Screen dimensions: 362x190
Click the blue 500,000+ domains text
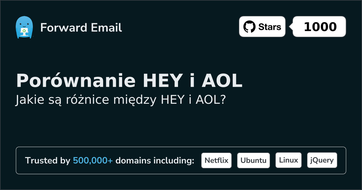pos(93,161)
